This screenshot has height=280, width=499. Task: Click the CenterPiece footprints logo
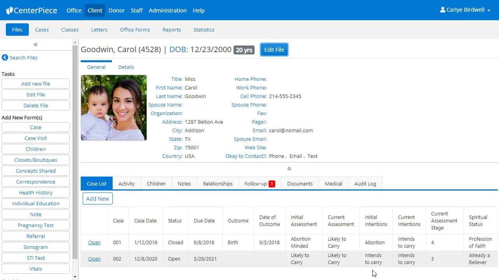9,10
